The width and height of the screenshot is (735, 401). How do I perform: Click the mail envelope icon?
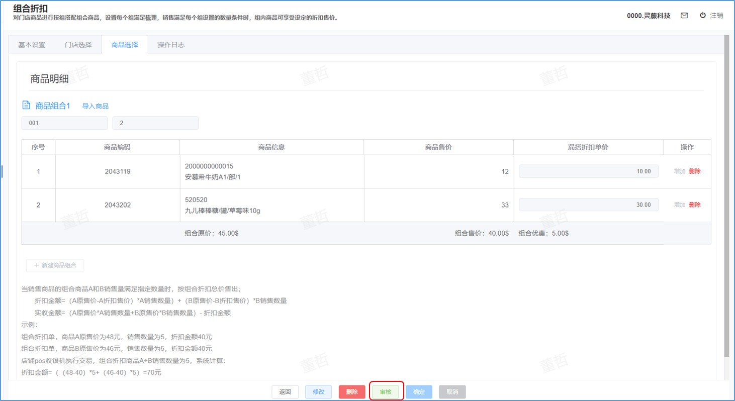pos(684,16)
